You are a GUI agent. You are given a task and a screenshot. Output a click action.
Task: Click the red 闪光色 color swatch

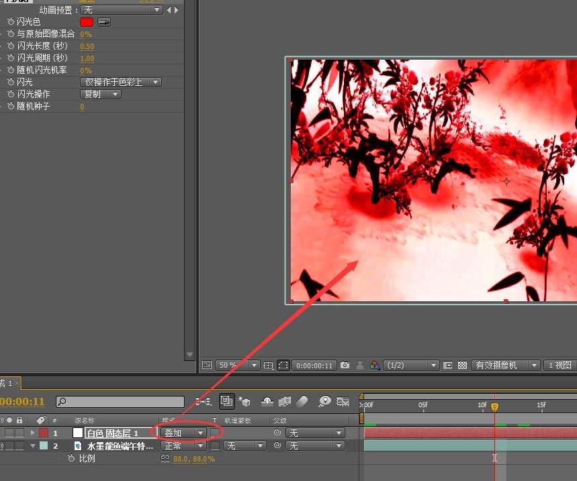pyautogui.click(x=87, y=22)
